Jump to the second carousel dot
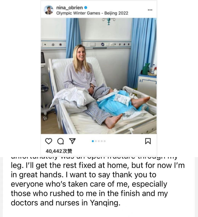 [x=96, y=141]
